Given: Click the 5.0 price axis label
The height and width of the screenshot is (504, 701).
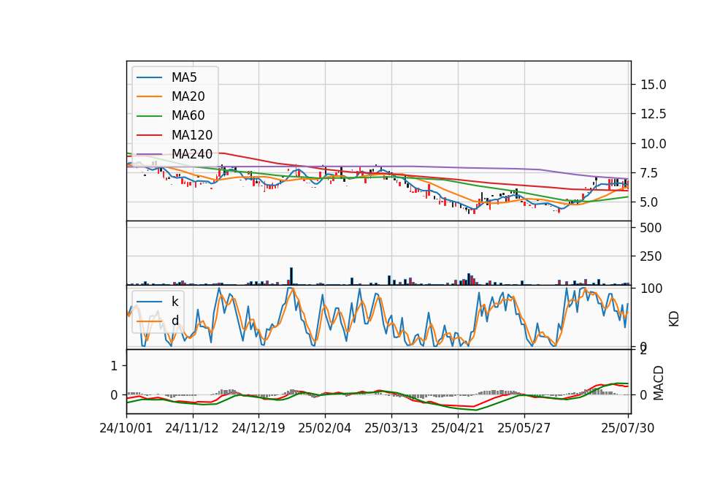Looking at the screenshot, I should (x=649, y=202).
